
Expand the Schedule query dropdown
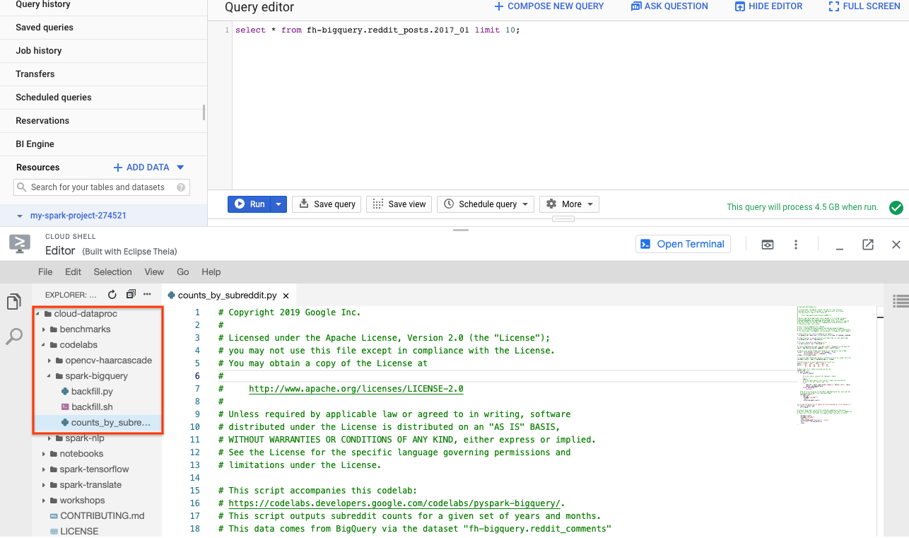pyautogui.click(x=525, y=204)
